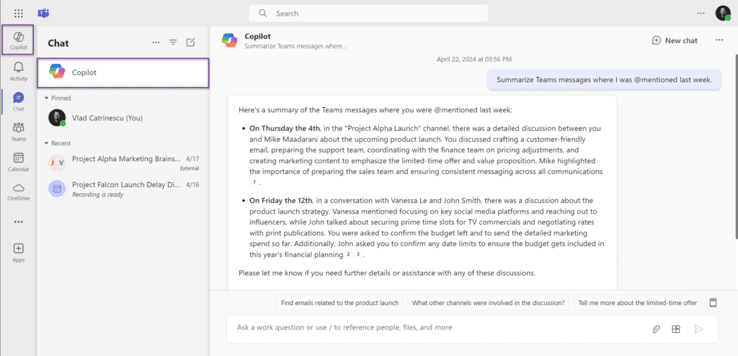Open the profile avatar at top right
The width and height of the screenshot is (738, 356).
pyautogui.click(x=723, y=13)
